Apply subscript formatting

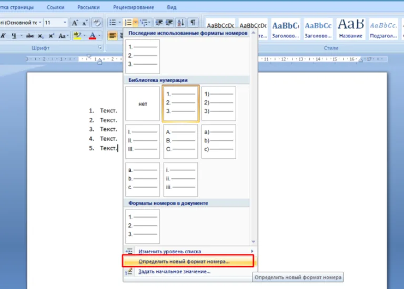pos(41,36)
